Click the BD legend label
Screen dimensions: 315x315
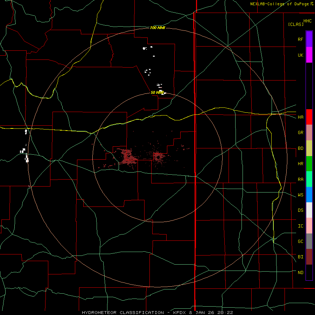coord(300,148)
